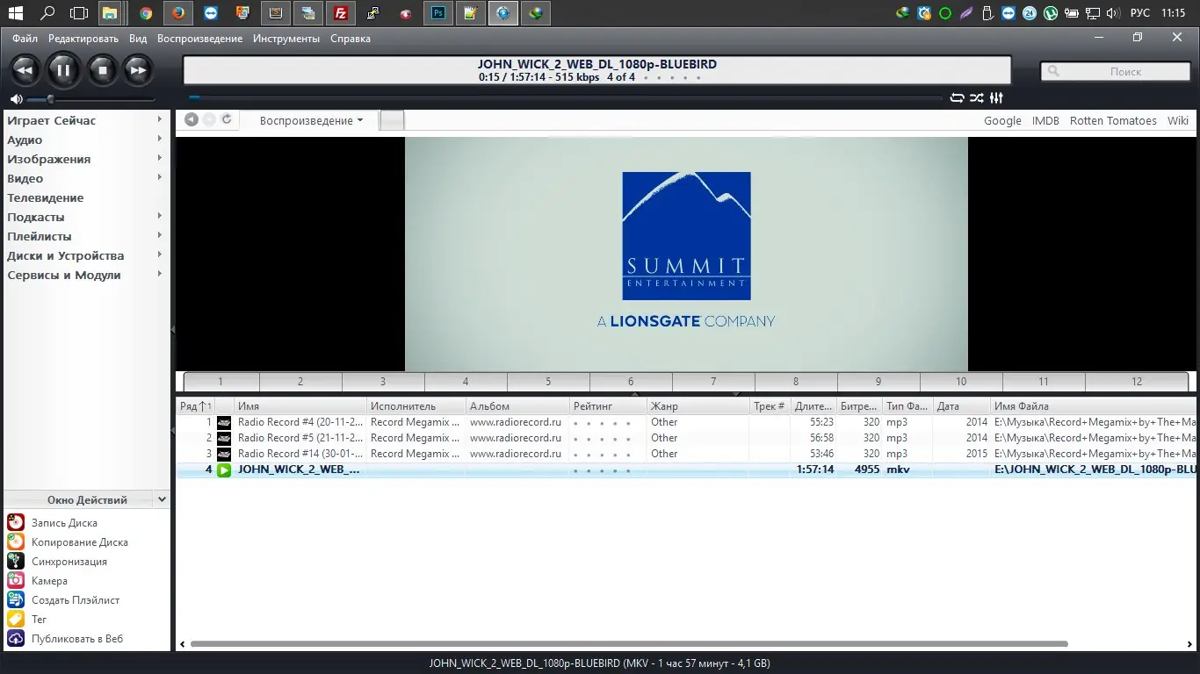Screen dimensions: 1200x674
Task: Open the DSP equalizer settings icon
Action: (996, 98)
